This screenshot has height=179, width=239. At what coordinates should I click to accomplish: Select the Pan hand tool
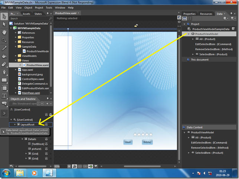click(4, 32)
